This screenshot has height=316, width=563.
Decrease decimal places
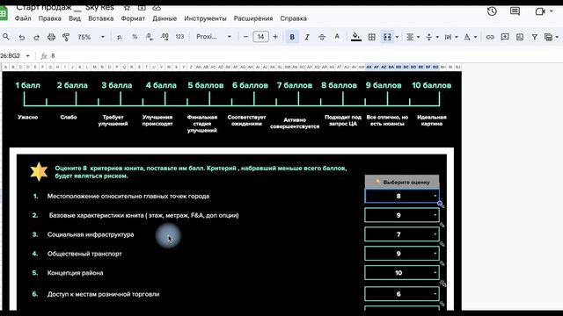click(x=150, y=37)
